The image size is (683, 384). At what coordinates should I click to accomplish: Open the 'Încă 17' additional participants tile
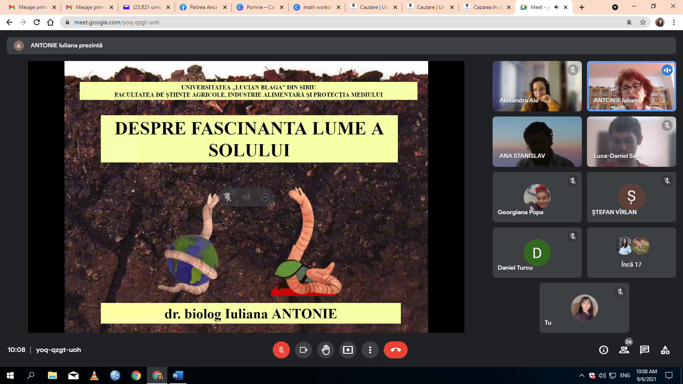[631, 253]
